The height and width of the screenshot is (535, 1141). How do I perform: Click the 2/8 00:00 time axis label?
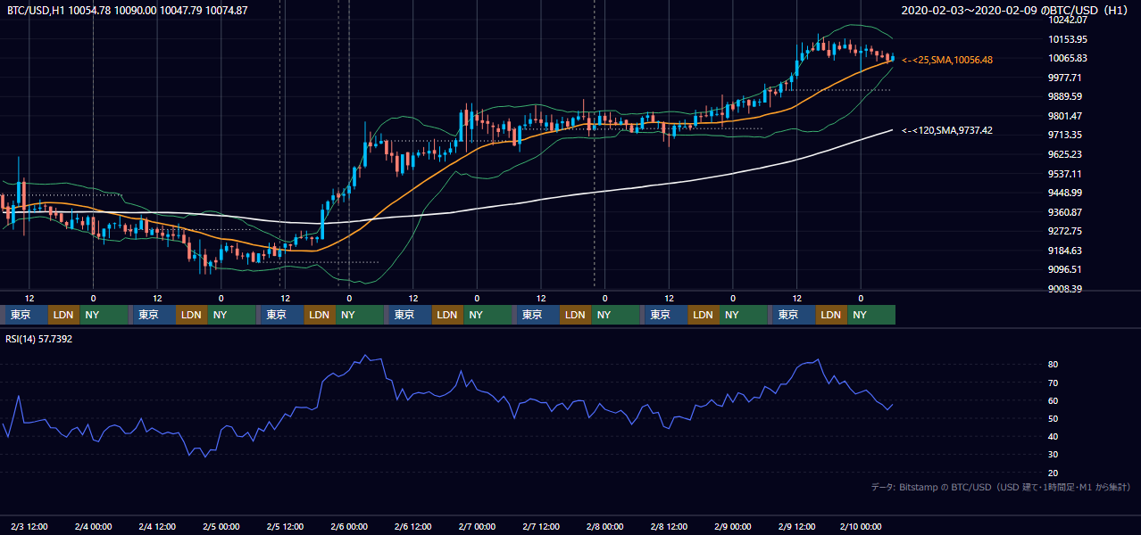pyautogui.click(x=605, y=526)
